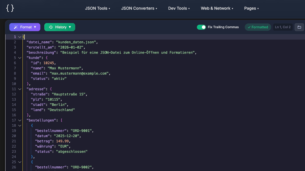The height and width of the screenshot is (171, 305).
Task: Open the Pages menu
Action: click(251, 8)
